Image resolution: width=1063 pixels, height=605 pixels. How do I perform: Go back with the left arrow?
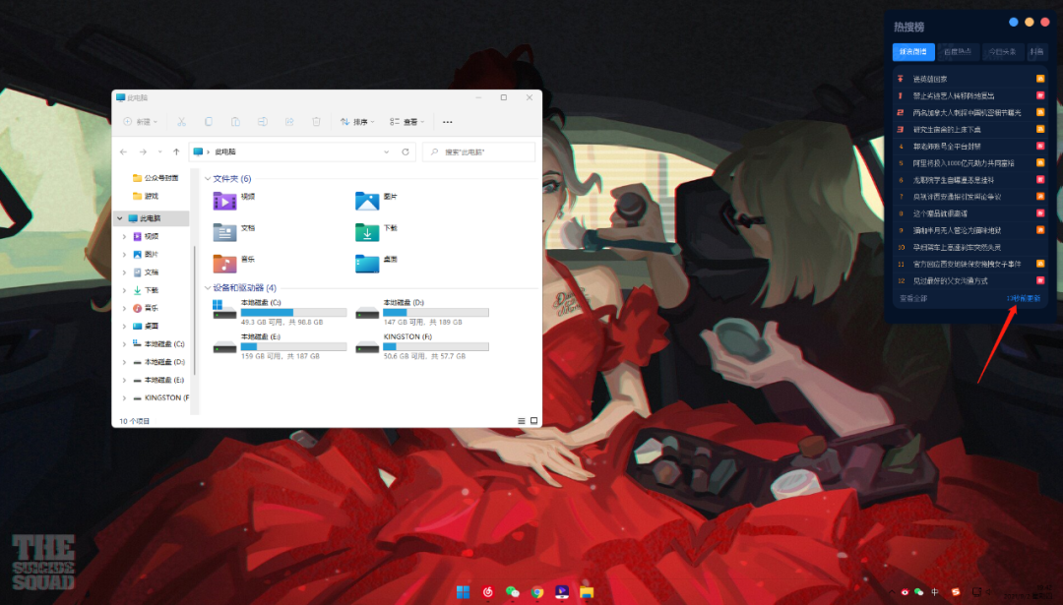click(123, 151)
